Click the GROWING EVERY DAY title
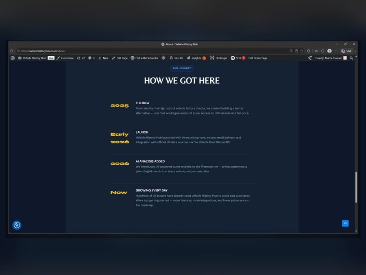The image size is (366, 275). [x=152, y=190]
